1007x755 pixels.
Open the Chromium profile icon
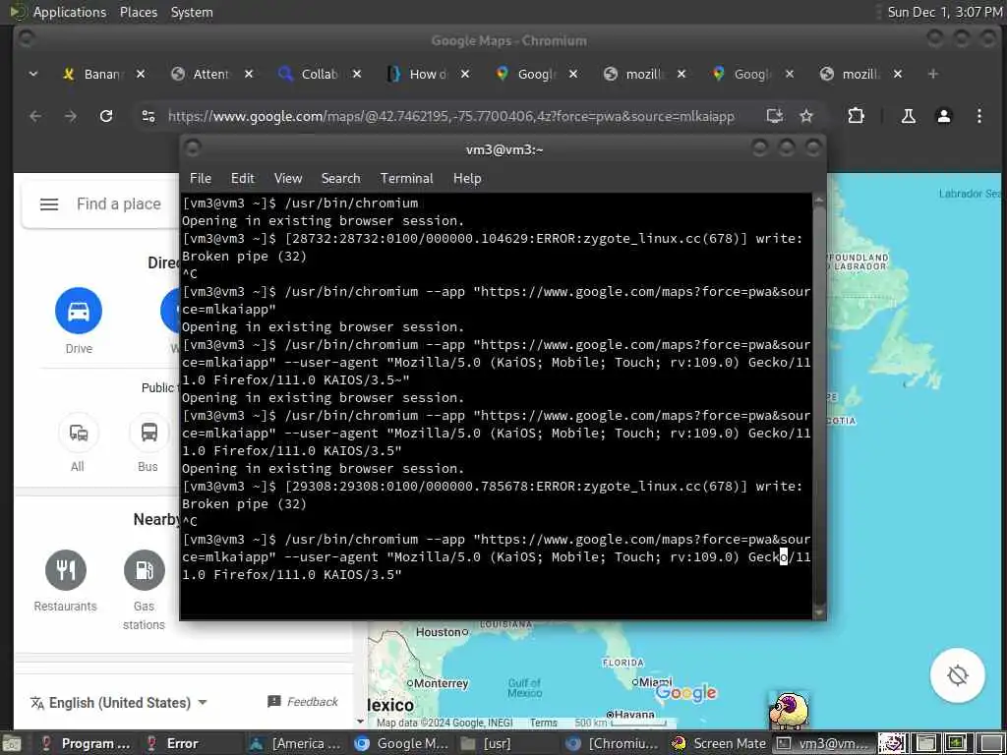(x=943, y=116)
